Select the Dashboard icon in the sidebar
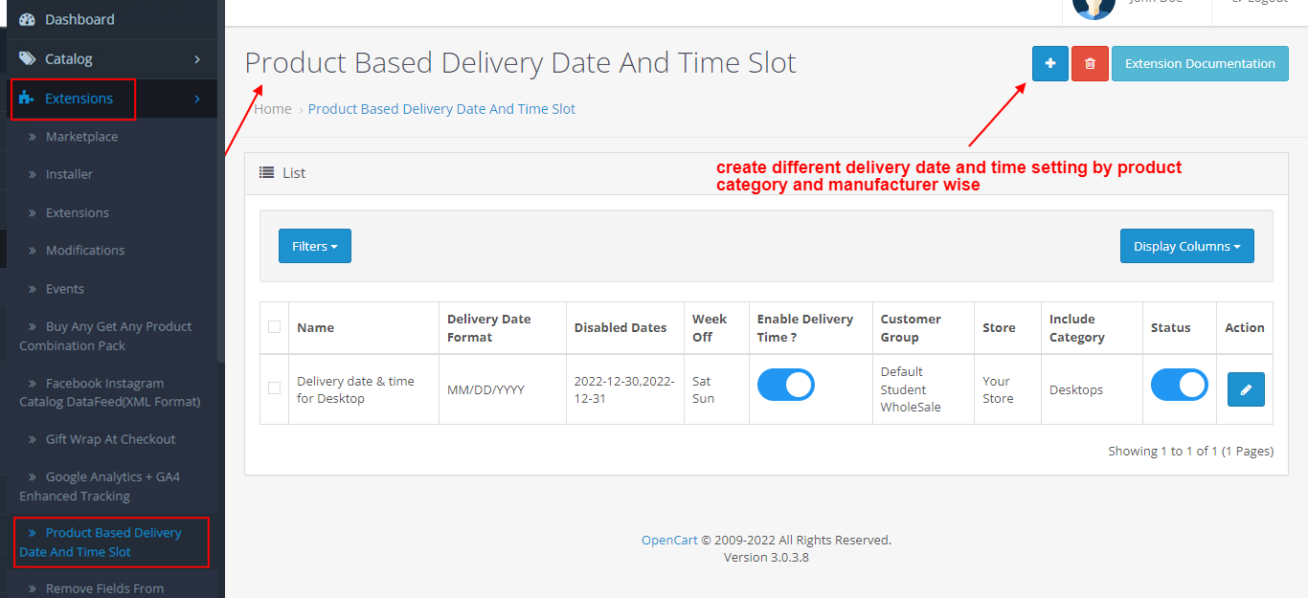The height and width of the screenshot is (598, 1308). coord(29,18)
